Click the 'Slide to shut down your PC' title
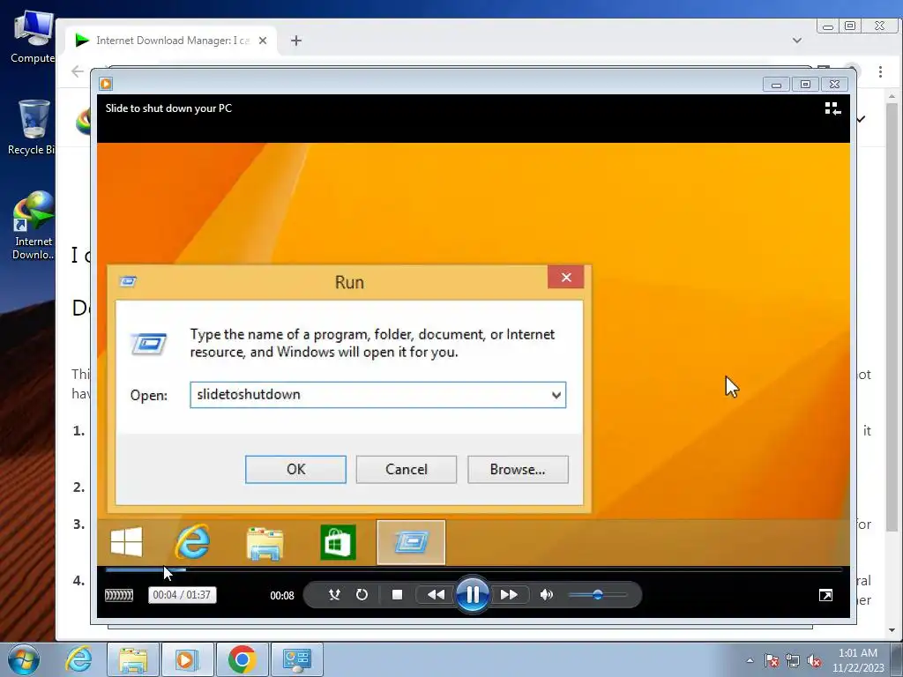Screen dimensions: 903x677 tap(168, 108)
